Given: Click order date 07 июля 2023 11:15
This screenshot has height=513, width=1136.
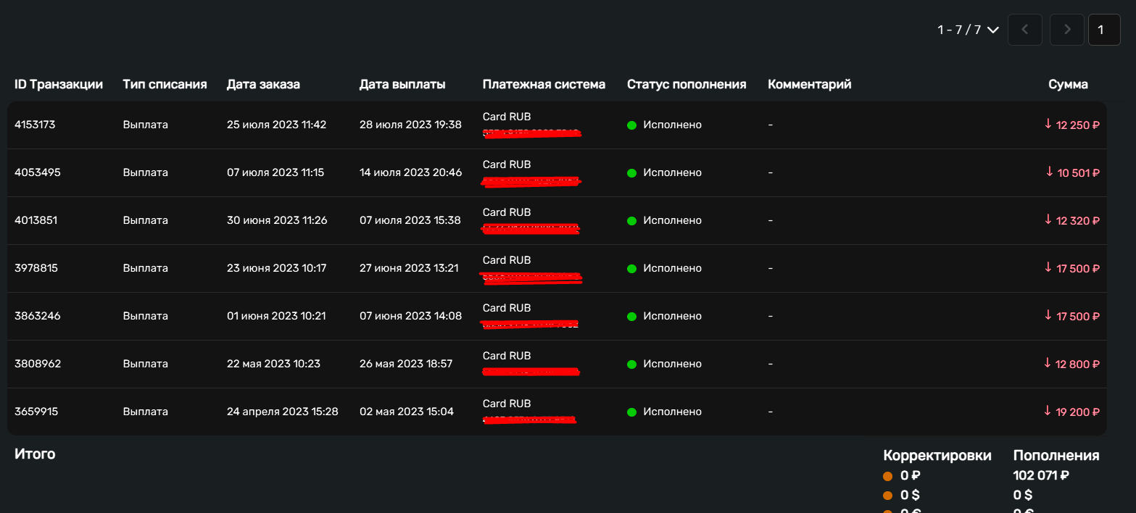Looking at the screenshot, I should click(x=275, y=172).
